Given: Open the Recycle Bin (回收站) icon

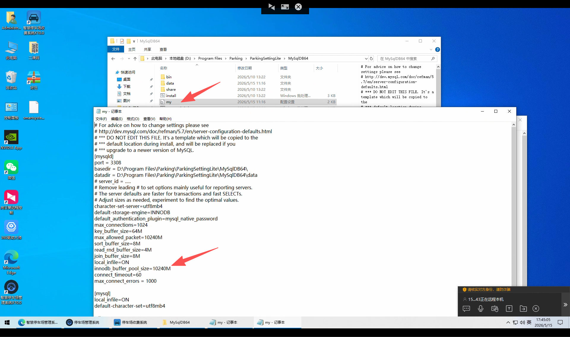Looking at the screenshot, I should click(x=11, y=81).
